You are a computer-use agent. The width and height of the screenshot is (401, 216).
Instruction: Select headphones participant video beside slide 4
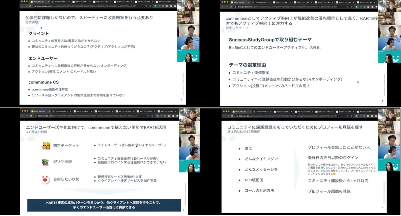click(188, 43)
